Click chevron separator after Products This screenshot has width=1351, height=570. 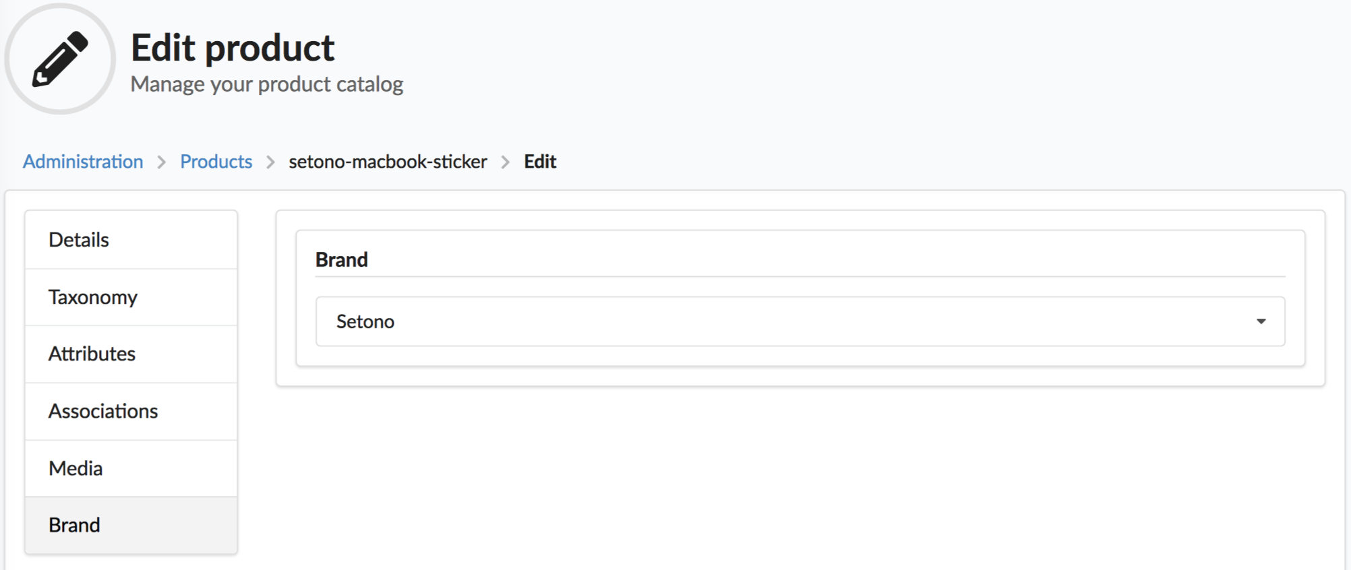(x=270, y=162)
